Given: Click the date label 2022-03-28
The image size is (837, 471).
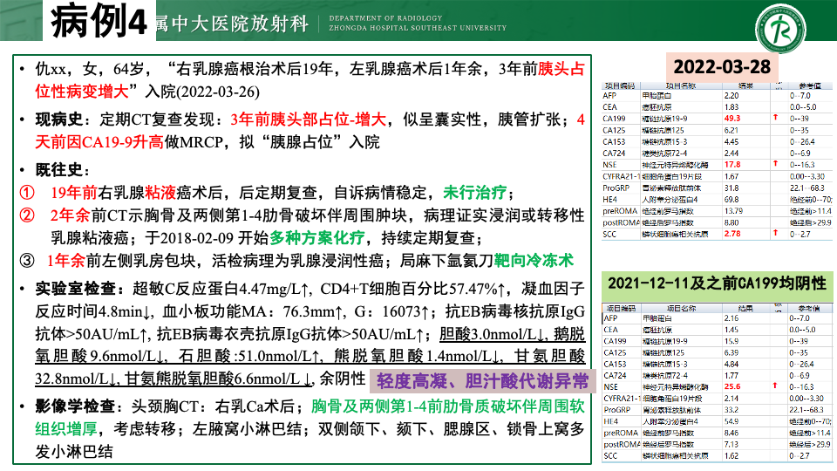Looking at the screenshot, I should click(722, 67).
